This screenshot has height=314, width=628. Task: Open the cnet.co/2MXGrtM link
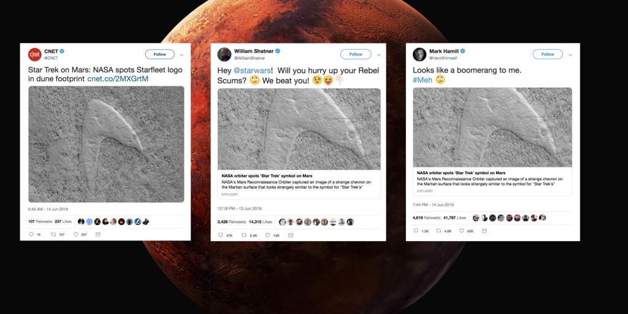(x=118, y=79)
